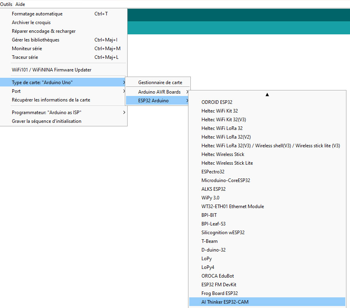Viewport: 350px width, 308px height.
Task: Select Heltec WiFi LoRa 32(V2)
Action: coord(267,137)
